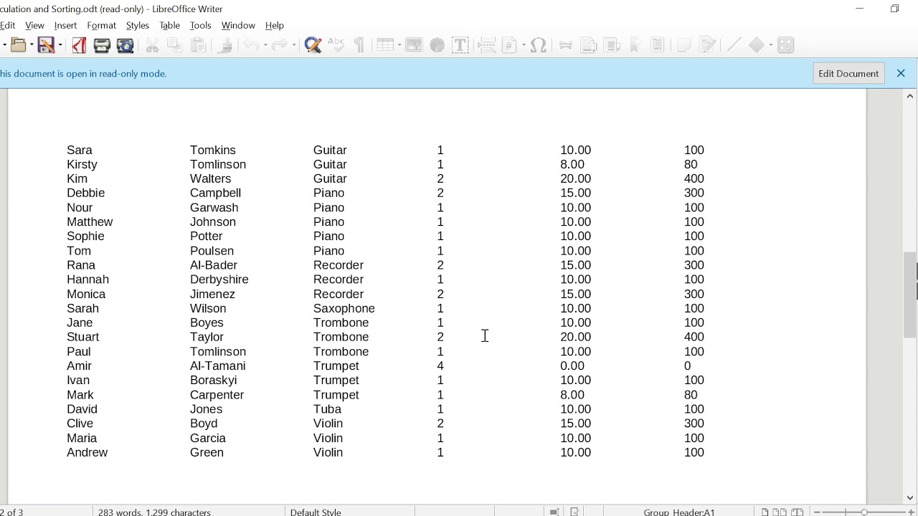This screenshot has width=918, height=516.
Task: Open the Window menu
Action: click(x=238, y=25)
